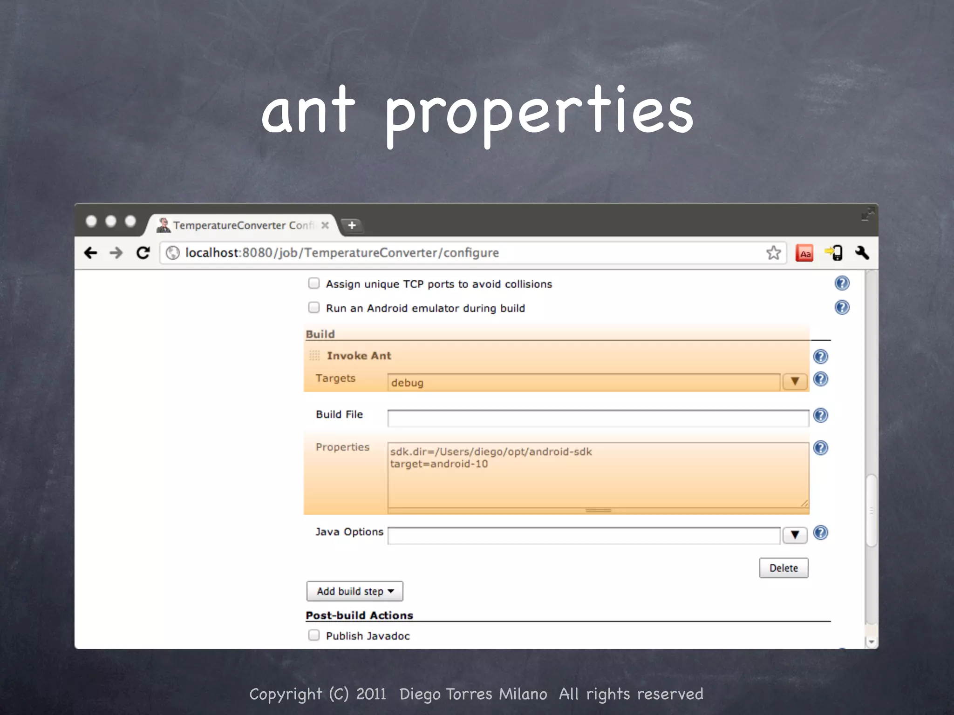Click the send-to-phone extension icon

pyautogui.click(x=834, y=253)
